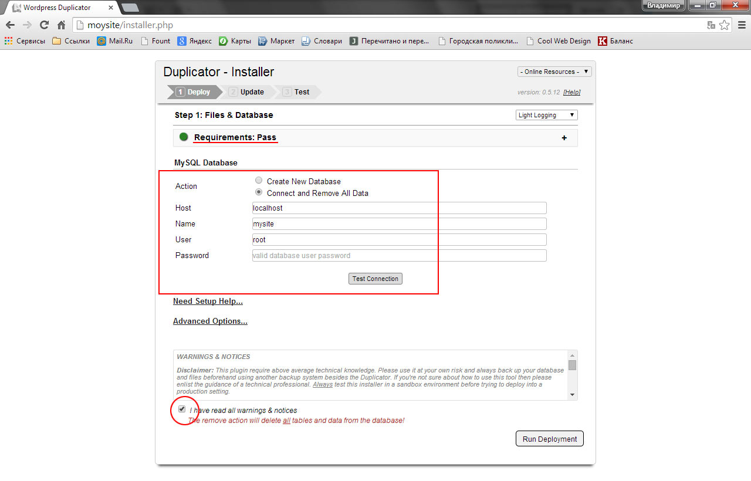
Task: Select the Create New Database option
Action: [x=259, y=181]
